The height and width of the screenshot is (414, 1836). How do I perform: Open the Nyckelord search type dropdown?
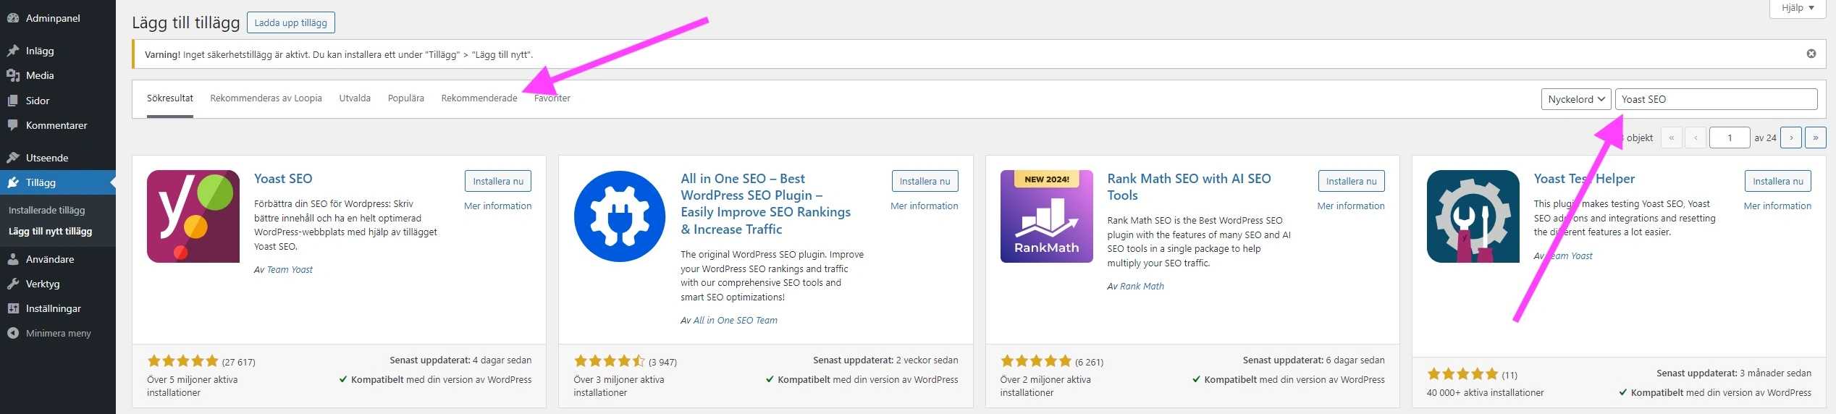(1576, 99)
